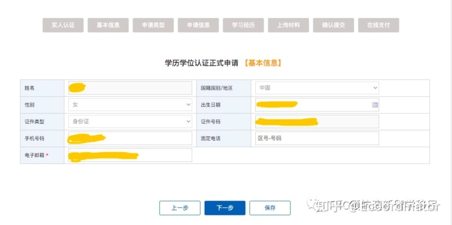Image resolution: width=452 pixels, height=225 pixels.
Task: Click the 出生日期 birth date field
Action: pyautogui.click(x=317, y=105)
